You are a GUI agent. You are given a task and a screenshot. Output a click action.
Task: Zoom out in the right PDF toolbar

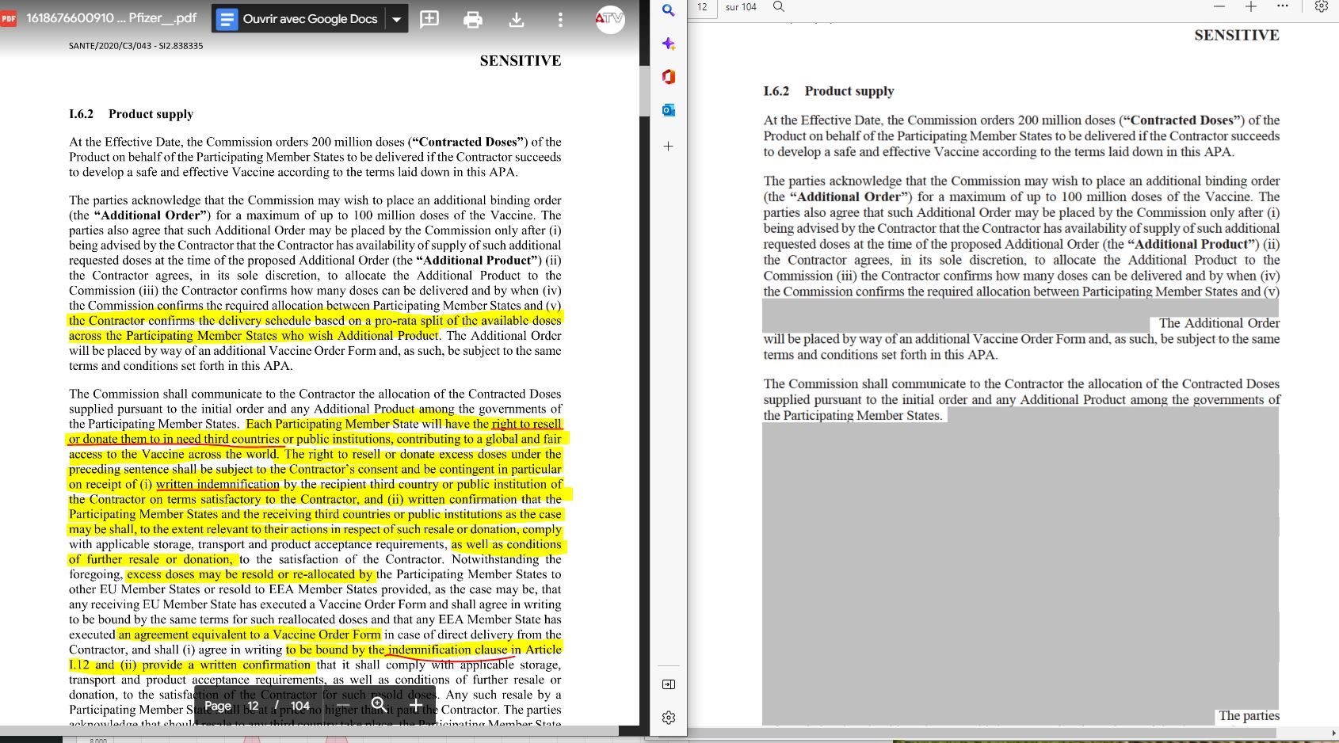point(1219,7)
